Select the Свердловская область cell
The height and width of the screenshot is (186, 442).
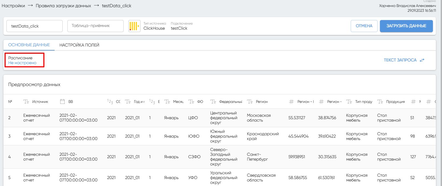261,178
